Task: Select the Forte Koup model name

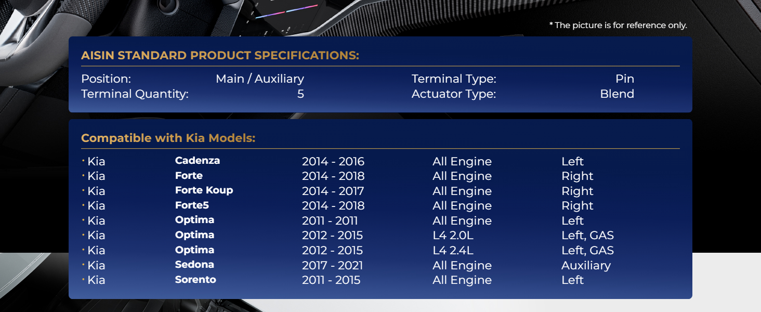Action: (x=204, y=190)
